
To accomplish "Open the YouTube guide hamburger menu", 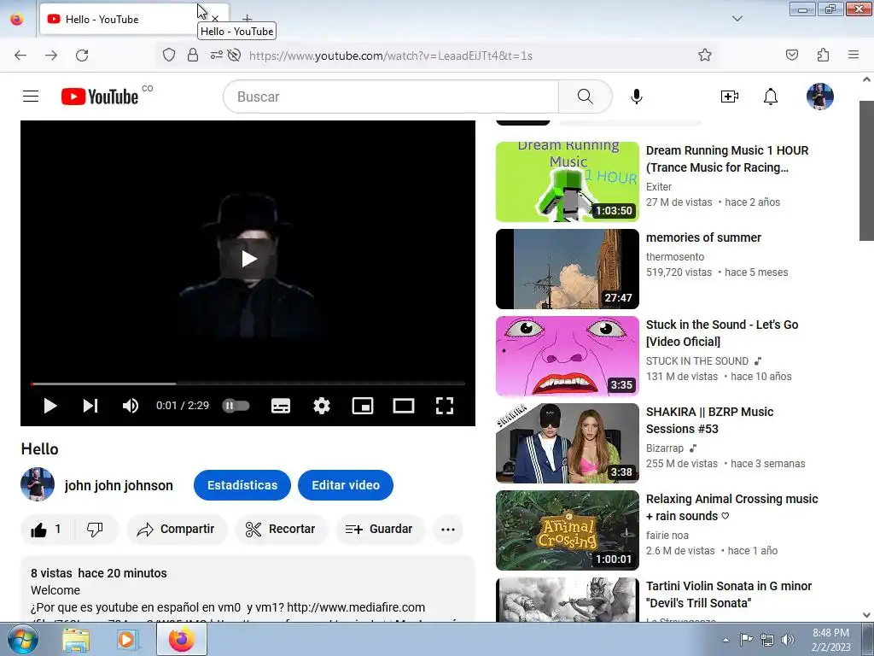I will click(31, 97).
